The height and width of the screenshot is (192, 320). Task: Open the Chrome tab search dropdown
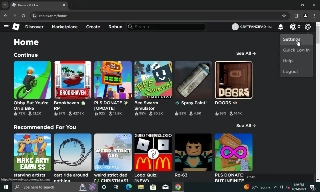tap(5, 5)
